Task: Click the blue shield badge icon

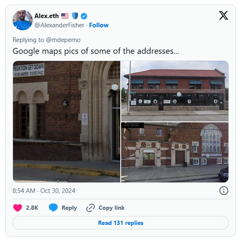Action: [x=75, y=16]
